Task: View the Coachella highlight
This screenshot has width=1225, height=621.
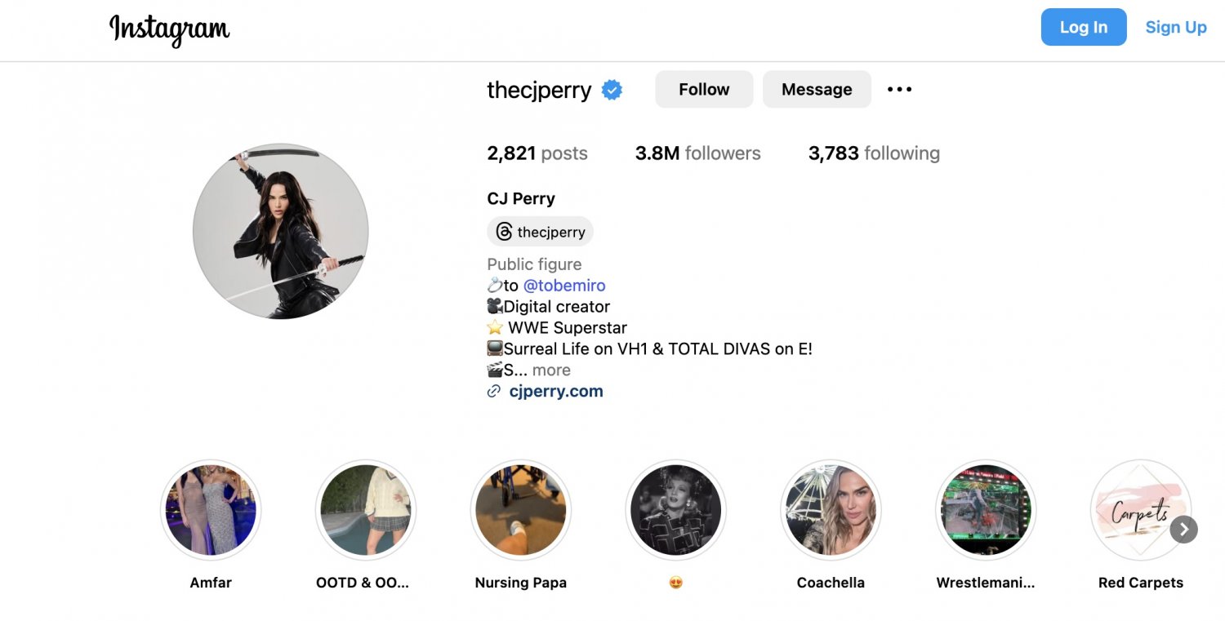Action: 831,510
